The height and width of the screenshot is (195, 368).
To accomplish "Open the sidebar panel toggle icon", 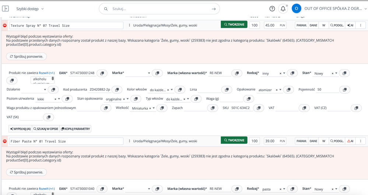I will pos(6,9).
